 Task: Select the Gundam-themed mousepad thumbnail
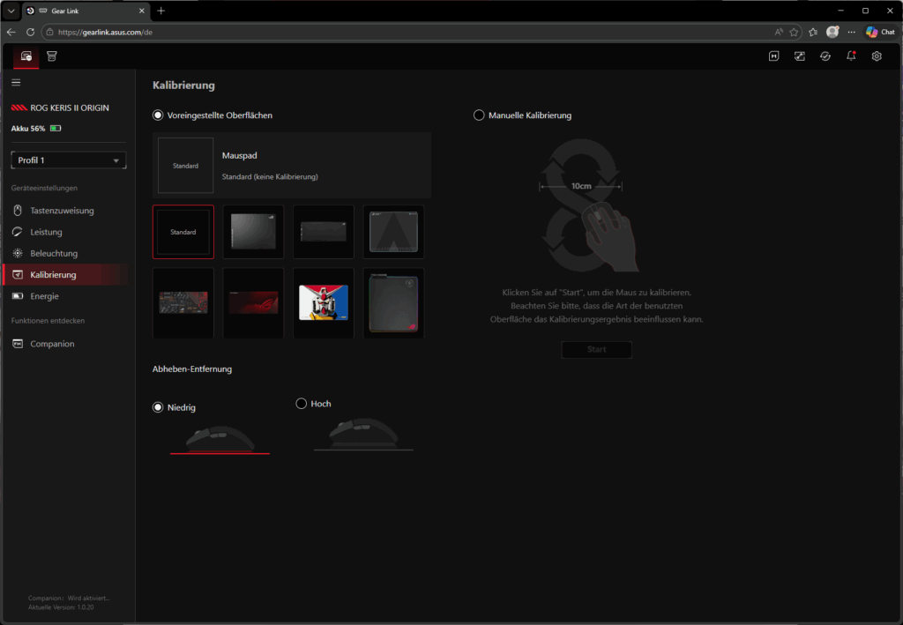(324, 302)
